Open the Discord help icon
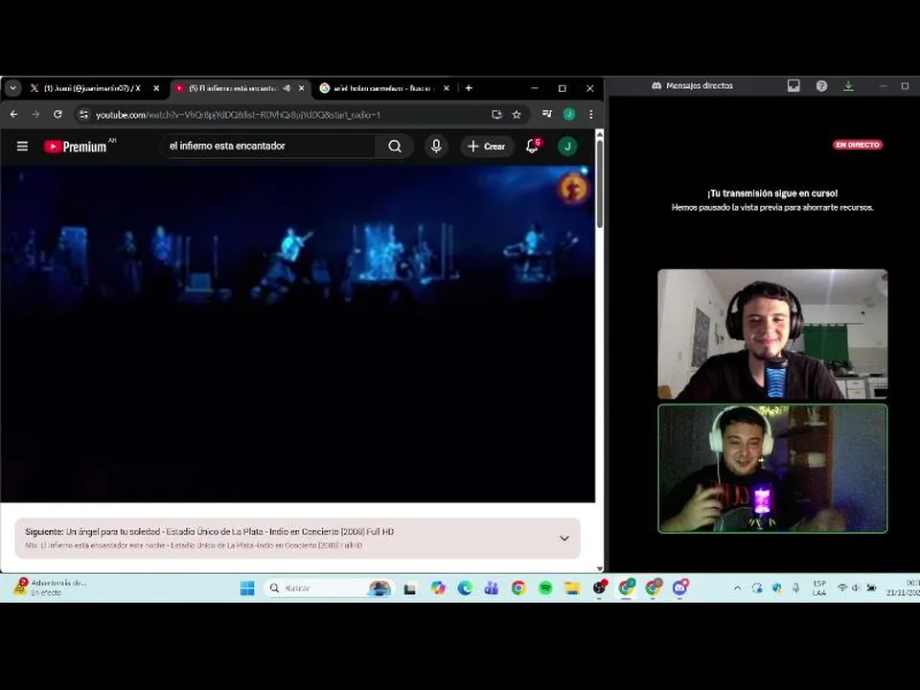The image size is (920, 690). [821, 85]
